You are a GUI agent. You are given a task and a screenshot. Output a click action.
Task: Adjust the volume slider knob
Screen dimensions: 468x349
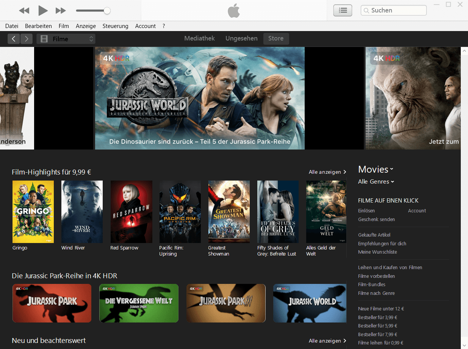(107, 11)
